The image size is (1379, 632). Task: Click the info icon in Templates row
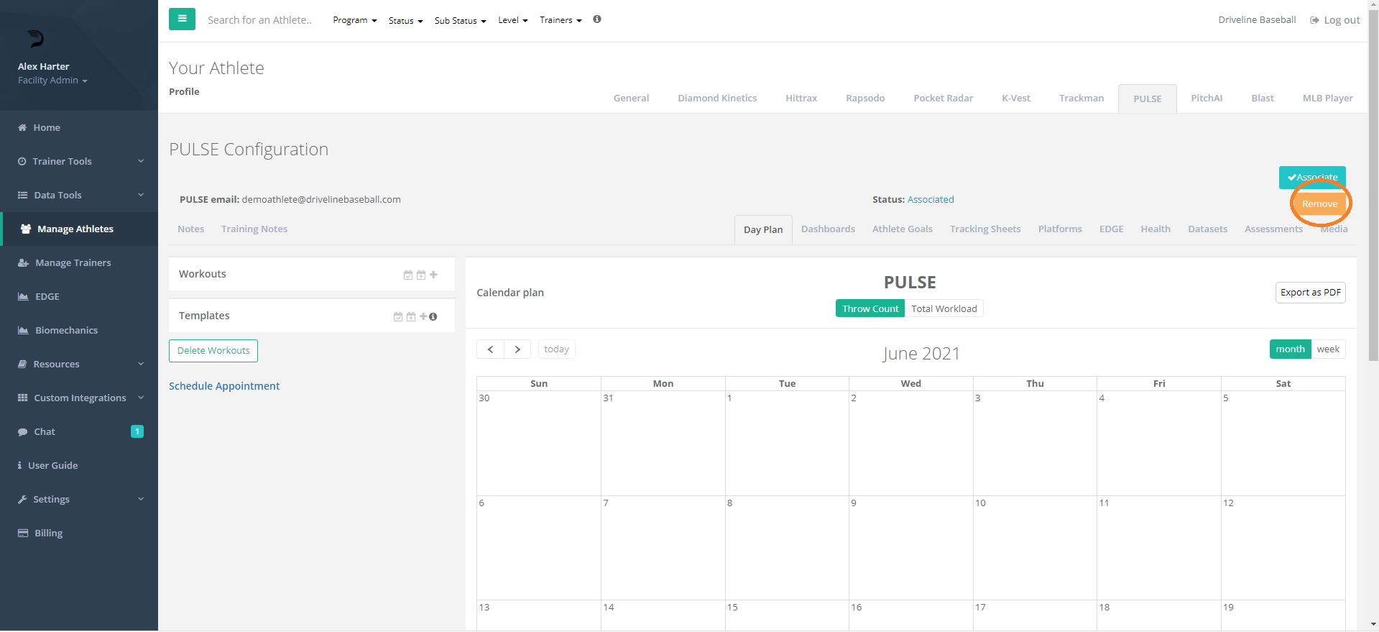pos(433,316)
